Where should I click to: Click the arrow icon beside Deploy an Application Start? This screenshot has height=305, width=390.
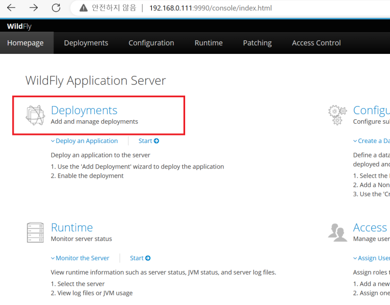click(156, 141)
